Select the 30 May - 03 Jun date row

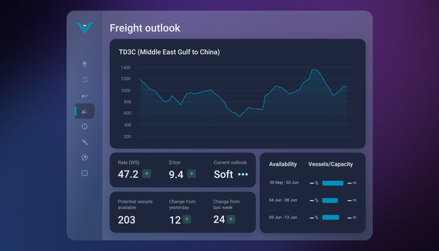click(284, 183)
